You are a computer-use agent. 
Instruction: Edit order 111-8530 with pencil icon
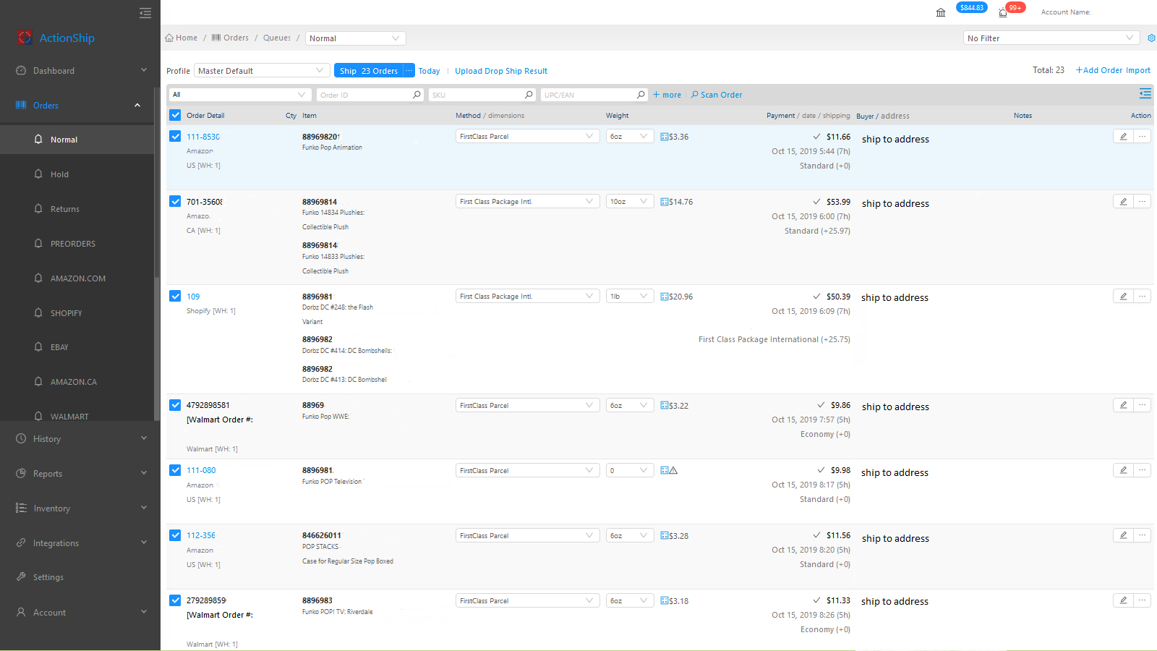click(x=1123, y=136)
